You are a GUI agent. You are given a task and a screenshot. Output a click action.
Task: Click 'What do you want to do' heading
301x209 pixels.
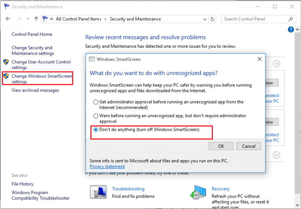tap(154, 73)
